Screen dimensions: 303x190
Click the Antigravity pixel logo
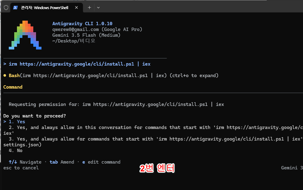[x=25, y=35]
